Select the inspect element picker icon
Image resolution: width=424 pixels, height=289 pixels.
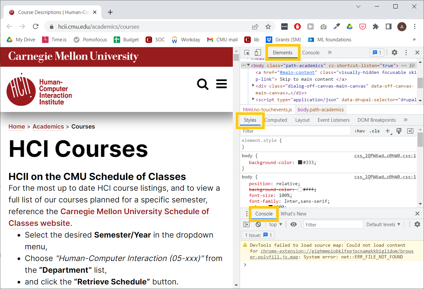click(x=247, y=53)
